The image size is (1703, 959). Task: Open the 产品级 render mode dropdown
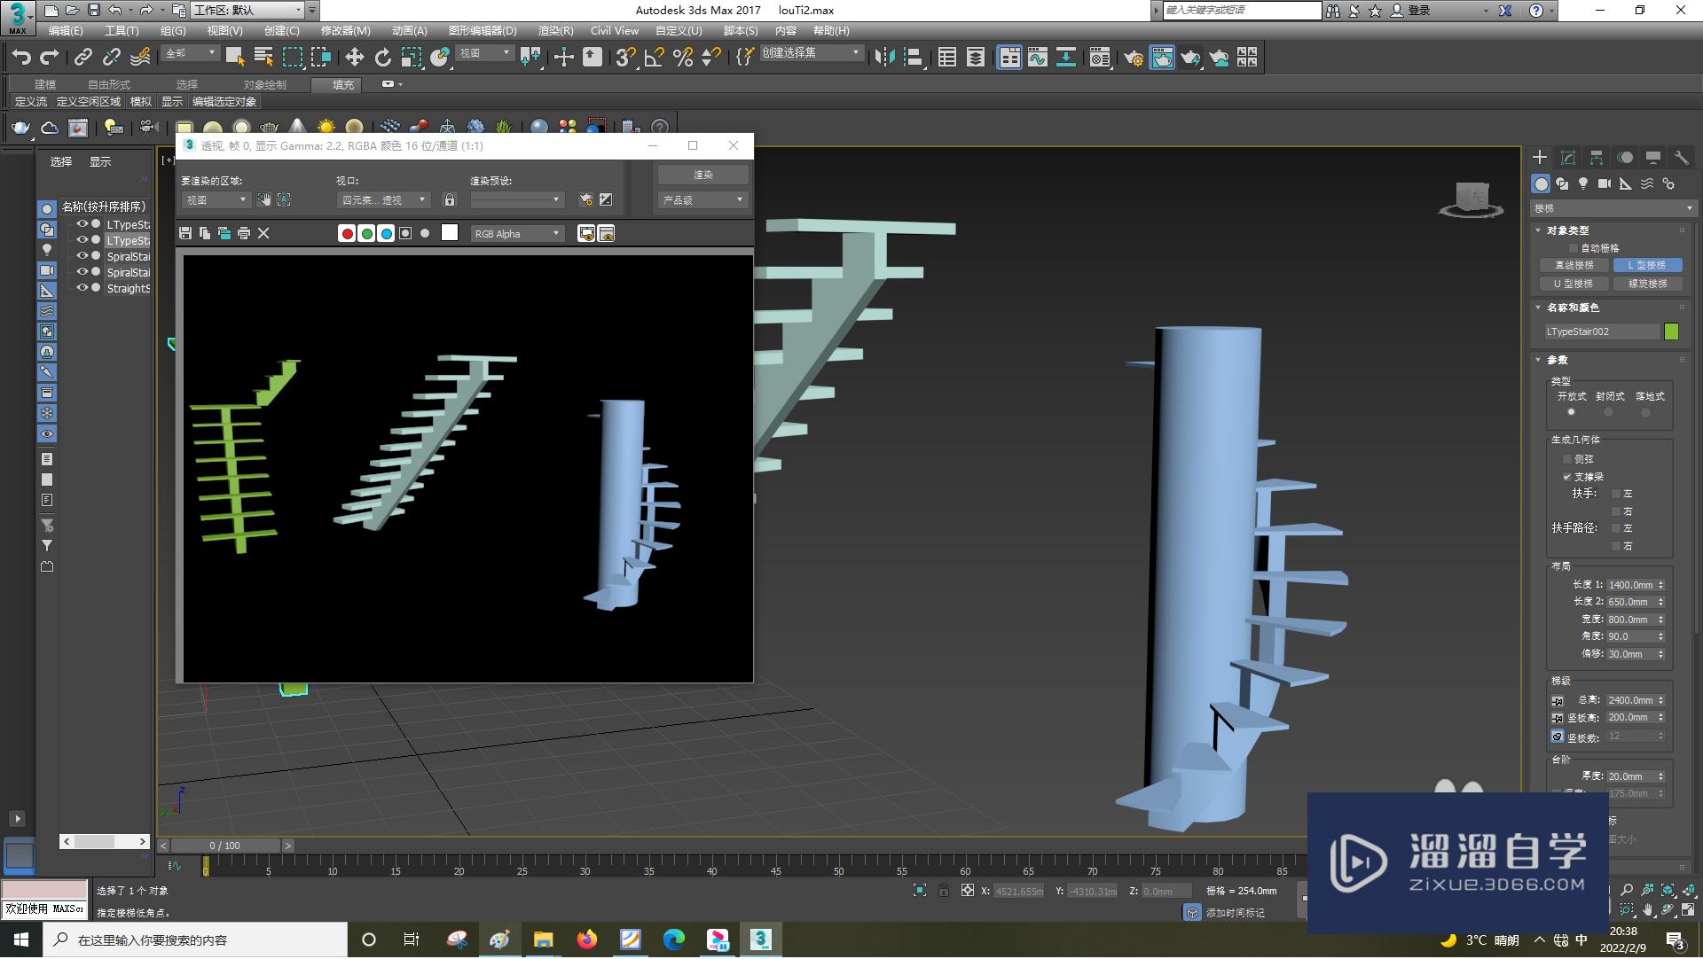pyautogui.click(x=702, y=200)
